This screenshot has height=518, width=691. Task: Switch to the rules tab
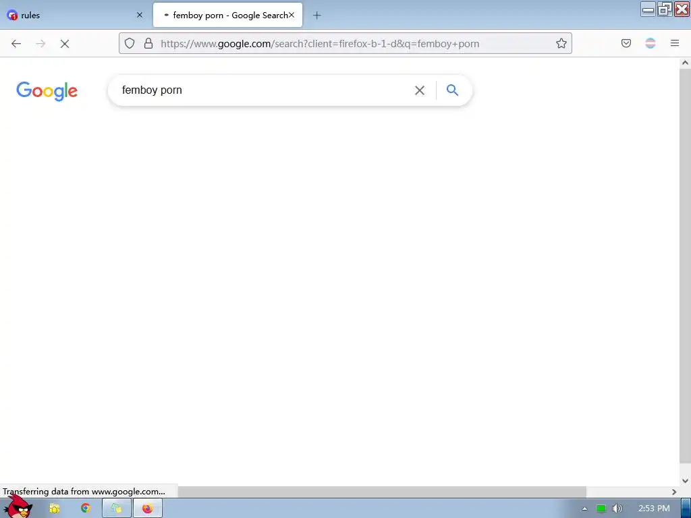coord(75,15)
